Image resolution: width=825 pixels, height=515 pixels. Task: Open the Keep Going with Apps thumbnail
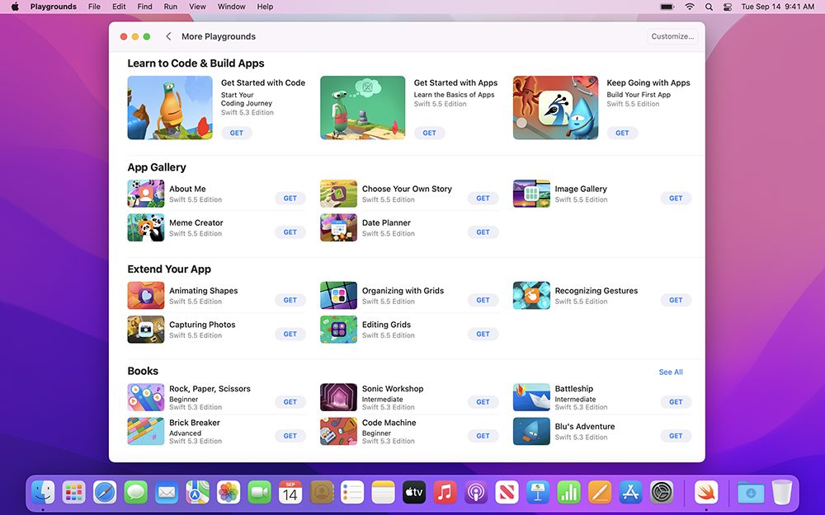click(555, 108)
